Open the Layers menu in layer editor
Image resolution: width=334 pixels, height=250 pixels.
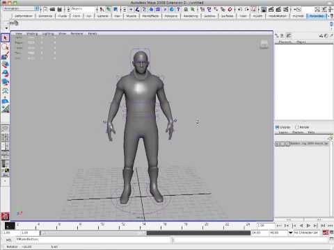[x=283, y=133]
